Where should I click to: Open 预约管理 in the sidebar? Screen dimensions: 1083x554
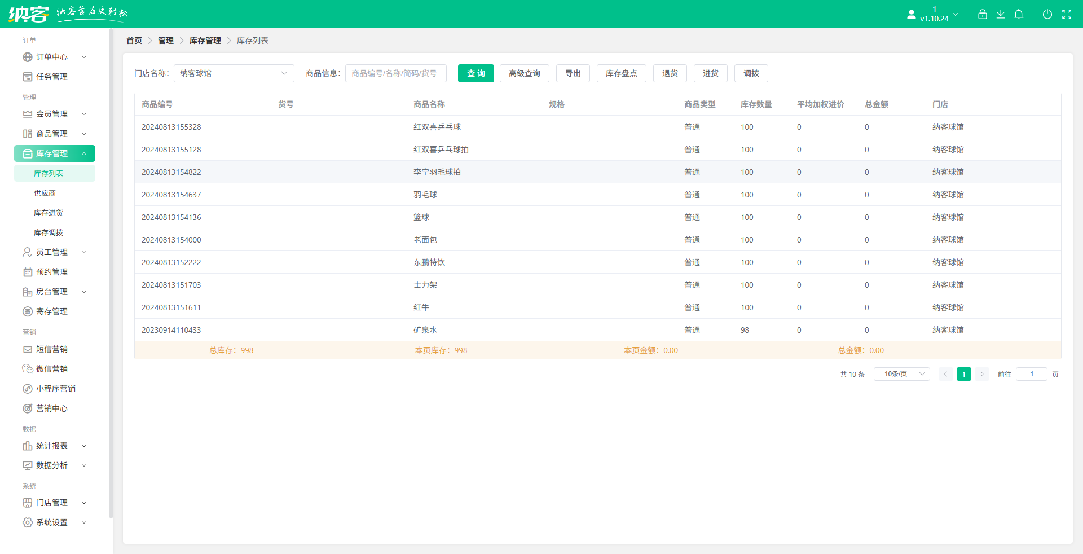[52, 271]
